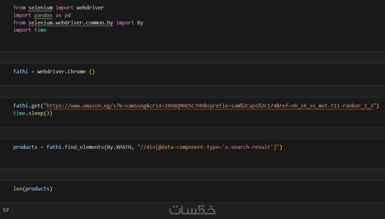This screenshot has width=385, height=219.
Task: Click the find_elements method name
Action: (x=84, y=147)
